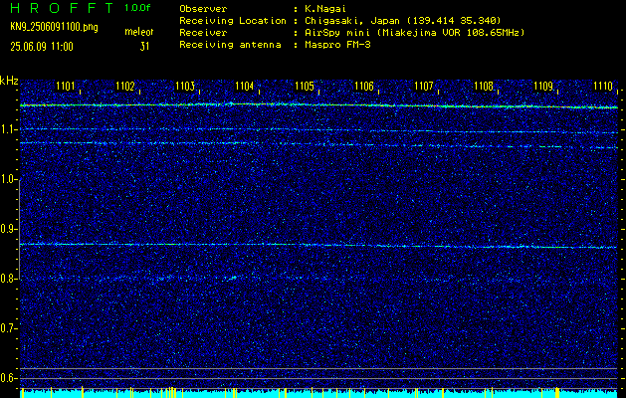
Task: Click the 1110 time marker
Action: [x=603, y=86]
